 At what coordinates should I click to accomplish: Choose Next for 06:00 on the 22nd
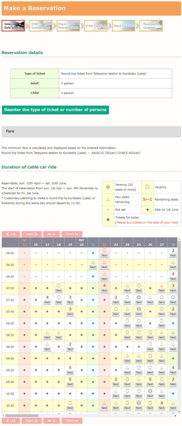pos(105,255)
